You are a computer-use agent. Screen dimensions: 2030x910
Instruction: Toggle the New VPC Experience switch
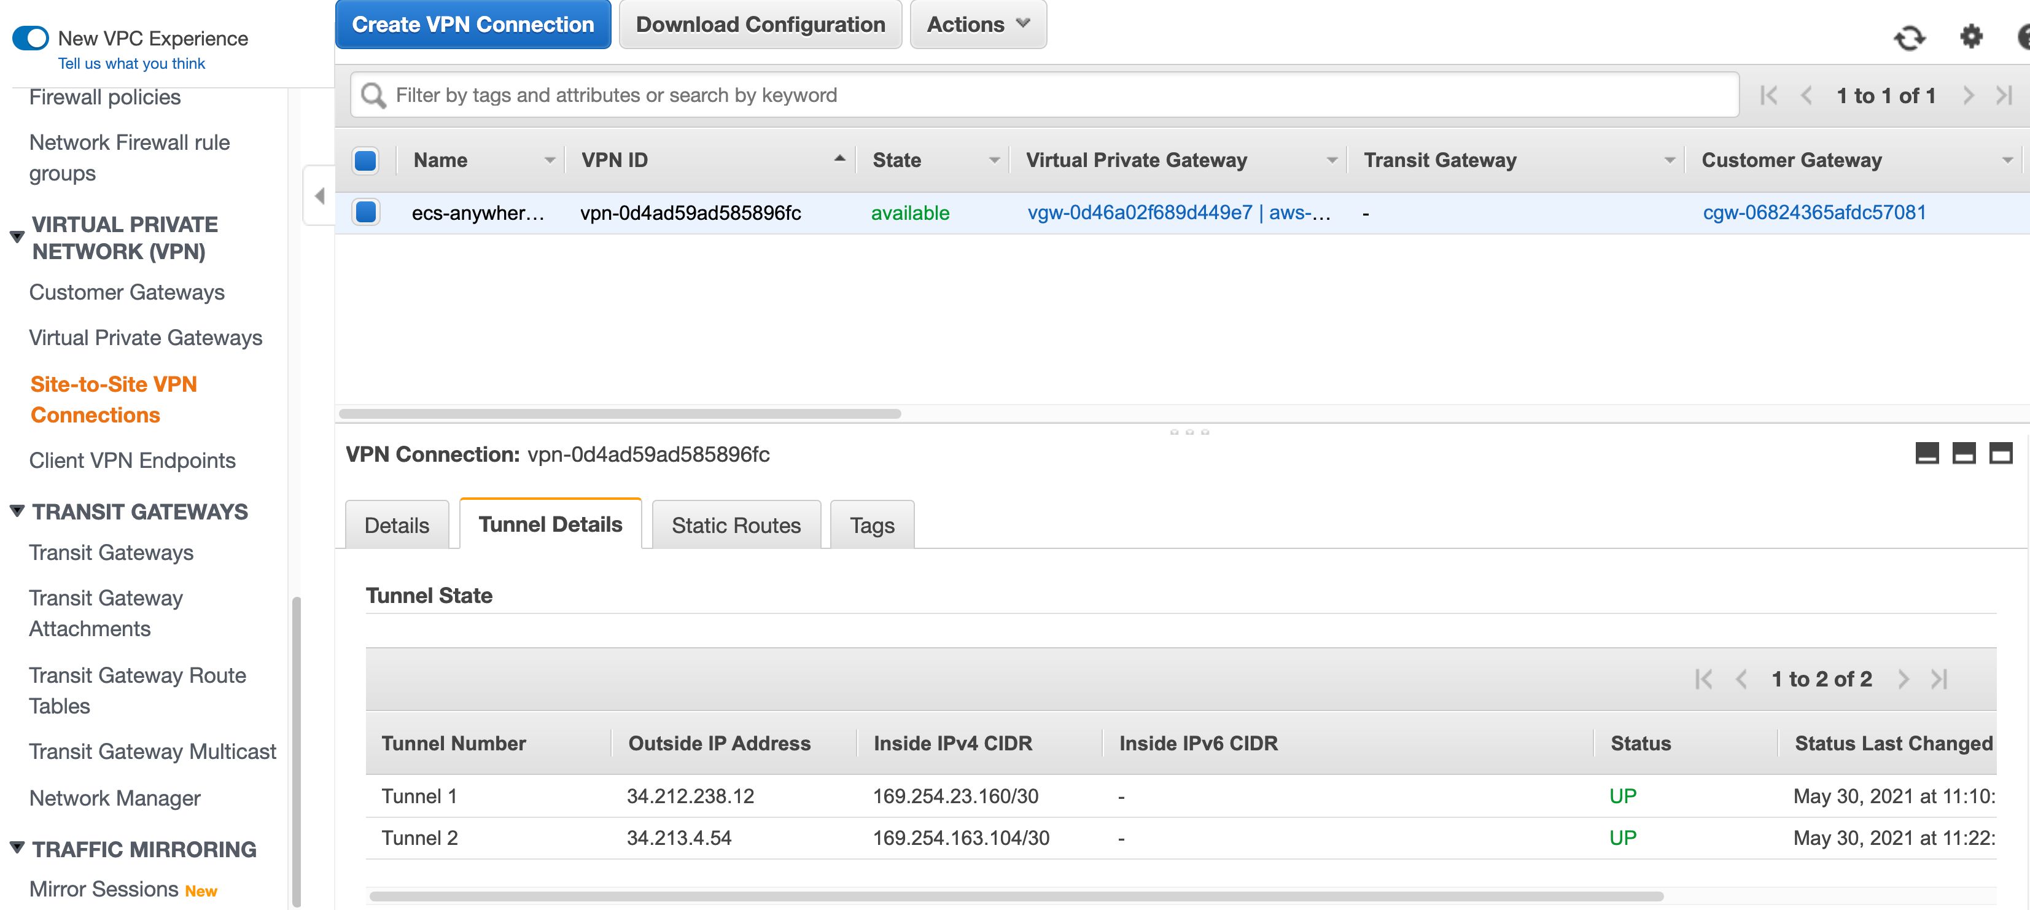pos(31,38)
